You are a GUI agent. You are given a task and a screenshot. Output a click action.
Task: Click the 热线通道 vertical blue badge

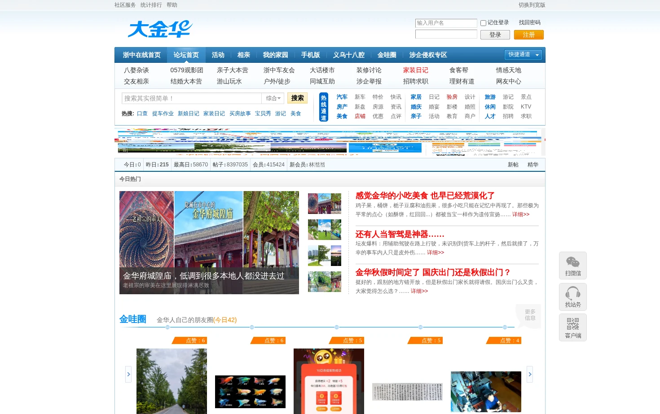click(323, 107)
